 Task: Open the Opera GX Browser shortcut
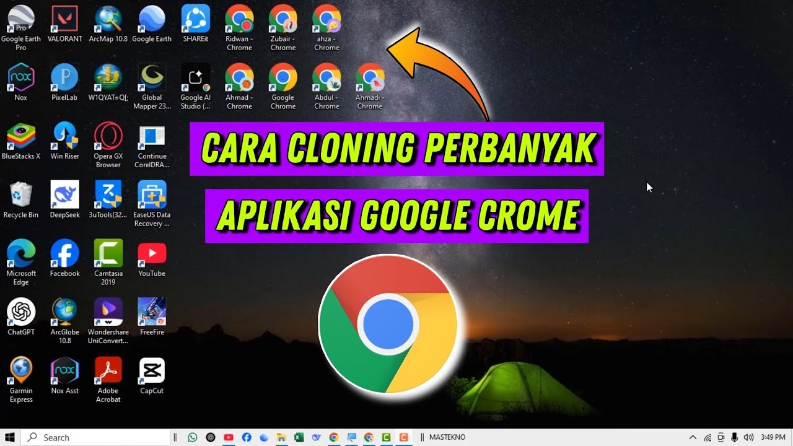(108, 145)
